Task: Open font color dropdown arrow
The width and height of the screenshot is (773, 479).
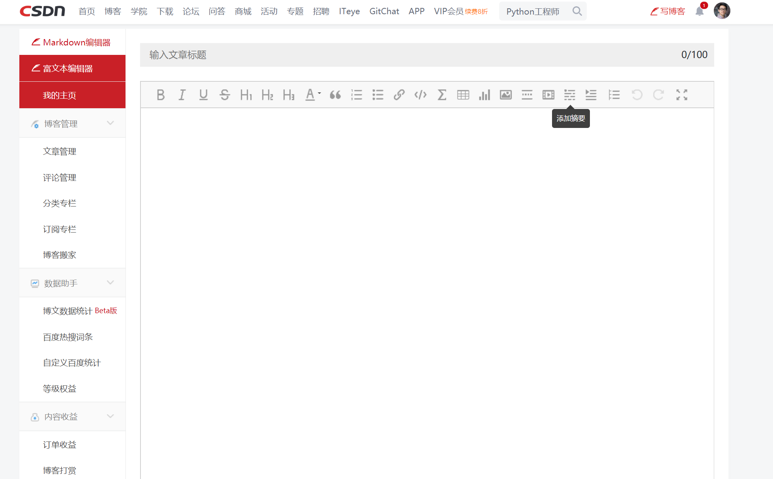Action: click(319, 94)
